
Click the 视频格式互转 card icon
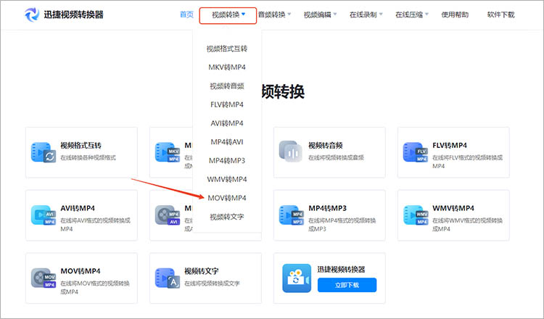pos(44,152)
